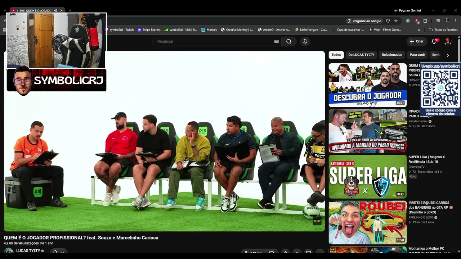
Task: Open the ROUBEI GTA RP video thumbnail
Action: pyautogui.click(x=367, y=223)
